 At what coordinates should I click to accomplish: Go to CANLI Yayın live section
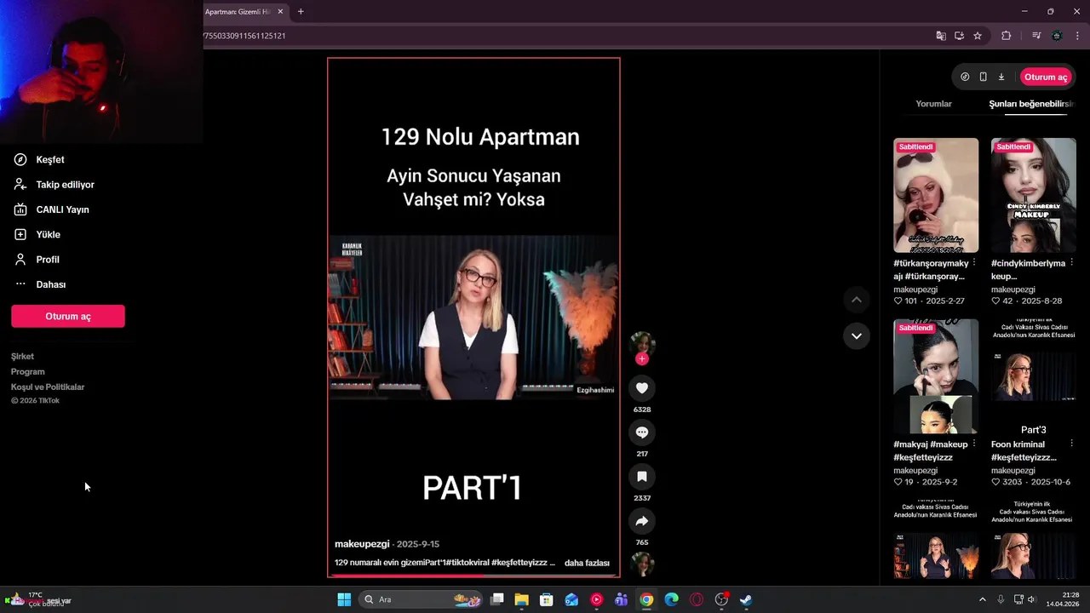coord(51,209)
